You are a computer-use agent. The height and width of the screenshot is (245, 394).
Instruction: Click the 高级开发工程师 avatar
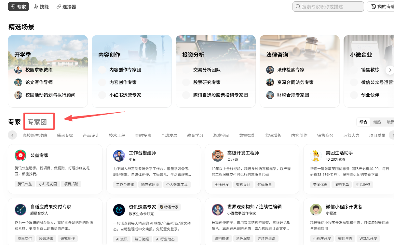pyautogui.click(x=218, y=155)
